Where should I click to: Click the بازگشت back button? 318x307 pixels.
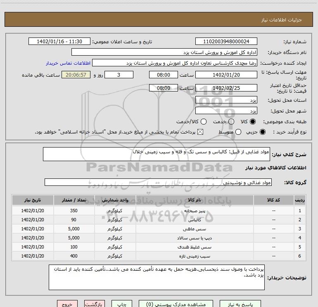pyautogui.click(x=95, y=304)
